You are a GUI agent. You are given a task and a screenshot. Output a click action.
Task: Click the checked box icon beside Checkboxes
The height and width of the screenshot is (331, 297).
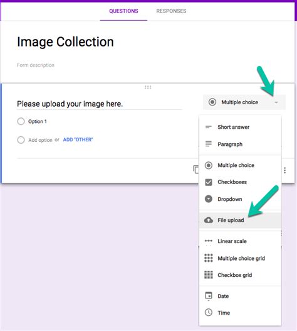click(209, 182)
